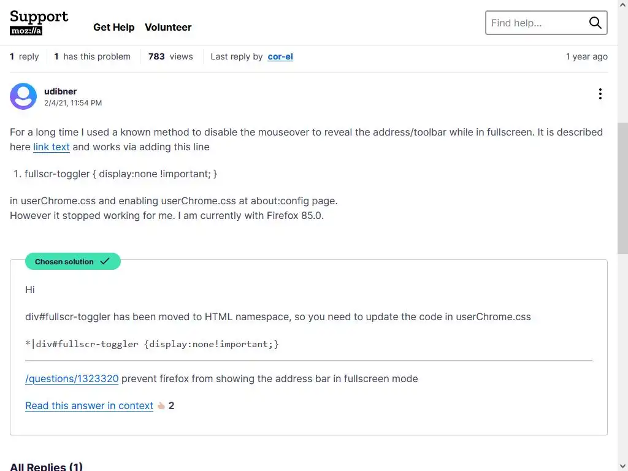The image size is (628, 471).
Task: Click the "1 reply" count
Action: coord(25,56)
